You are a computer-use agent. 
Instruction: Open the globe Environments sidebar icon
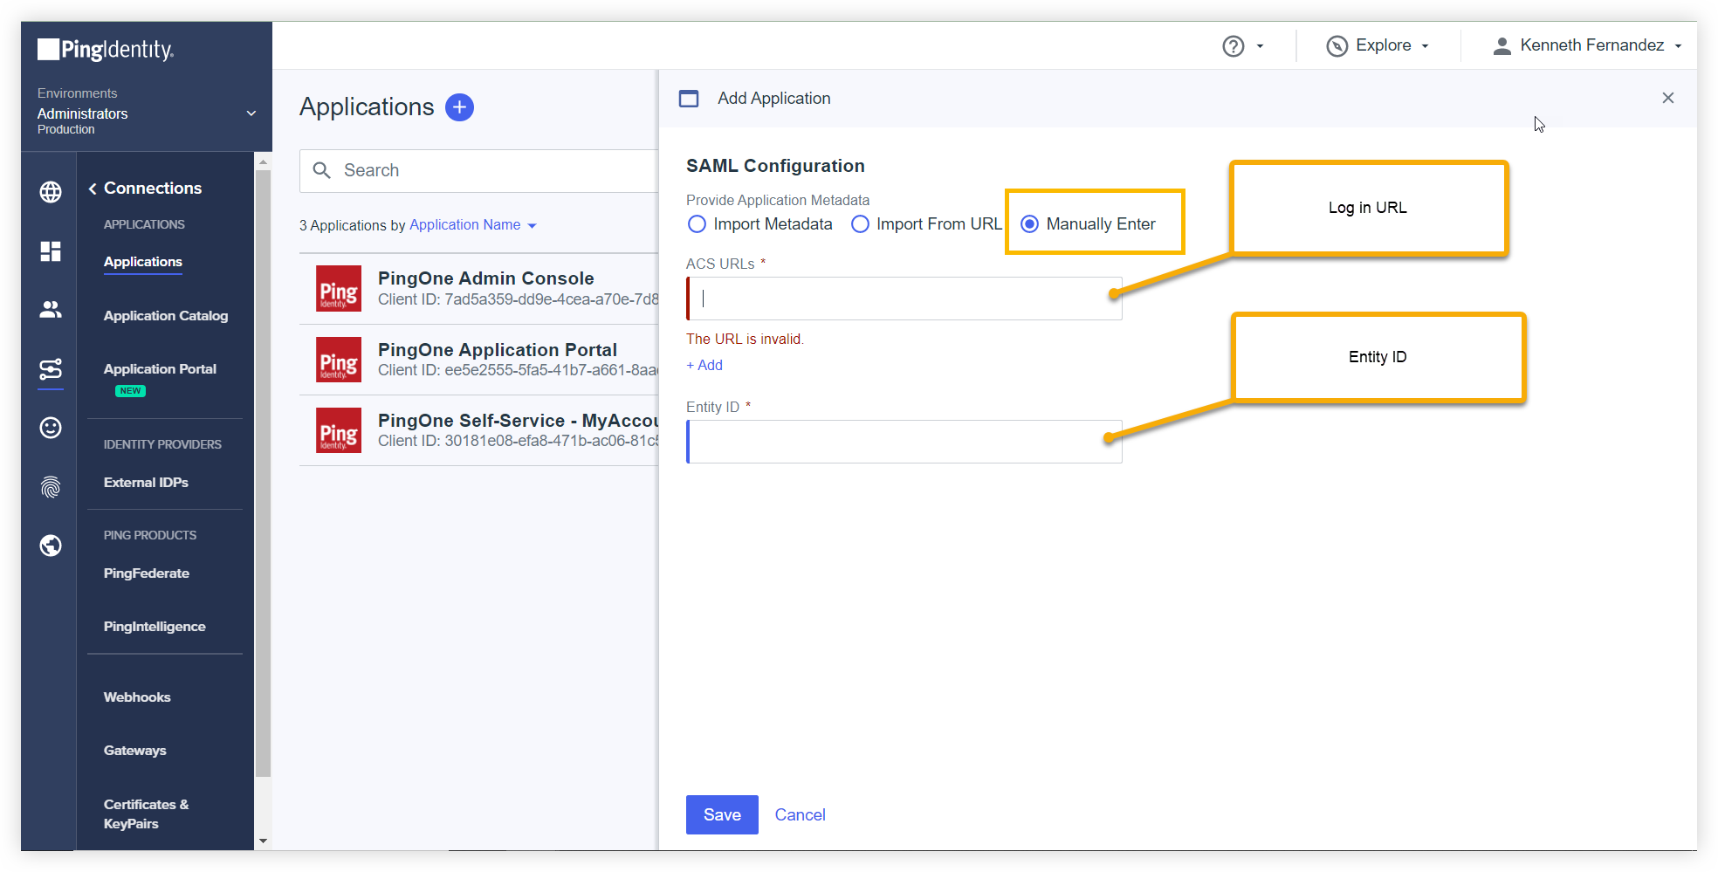click(51, 192)
